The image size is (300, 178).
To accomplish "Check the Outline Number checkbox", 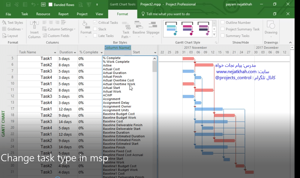I will [223, 22].
